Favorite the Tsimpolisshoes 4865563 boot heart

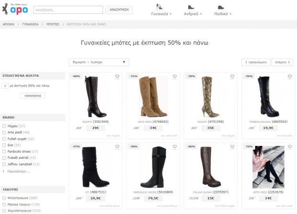pos(290,76)
